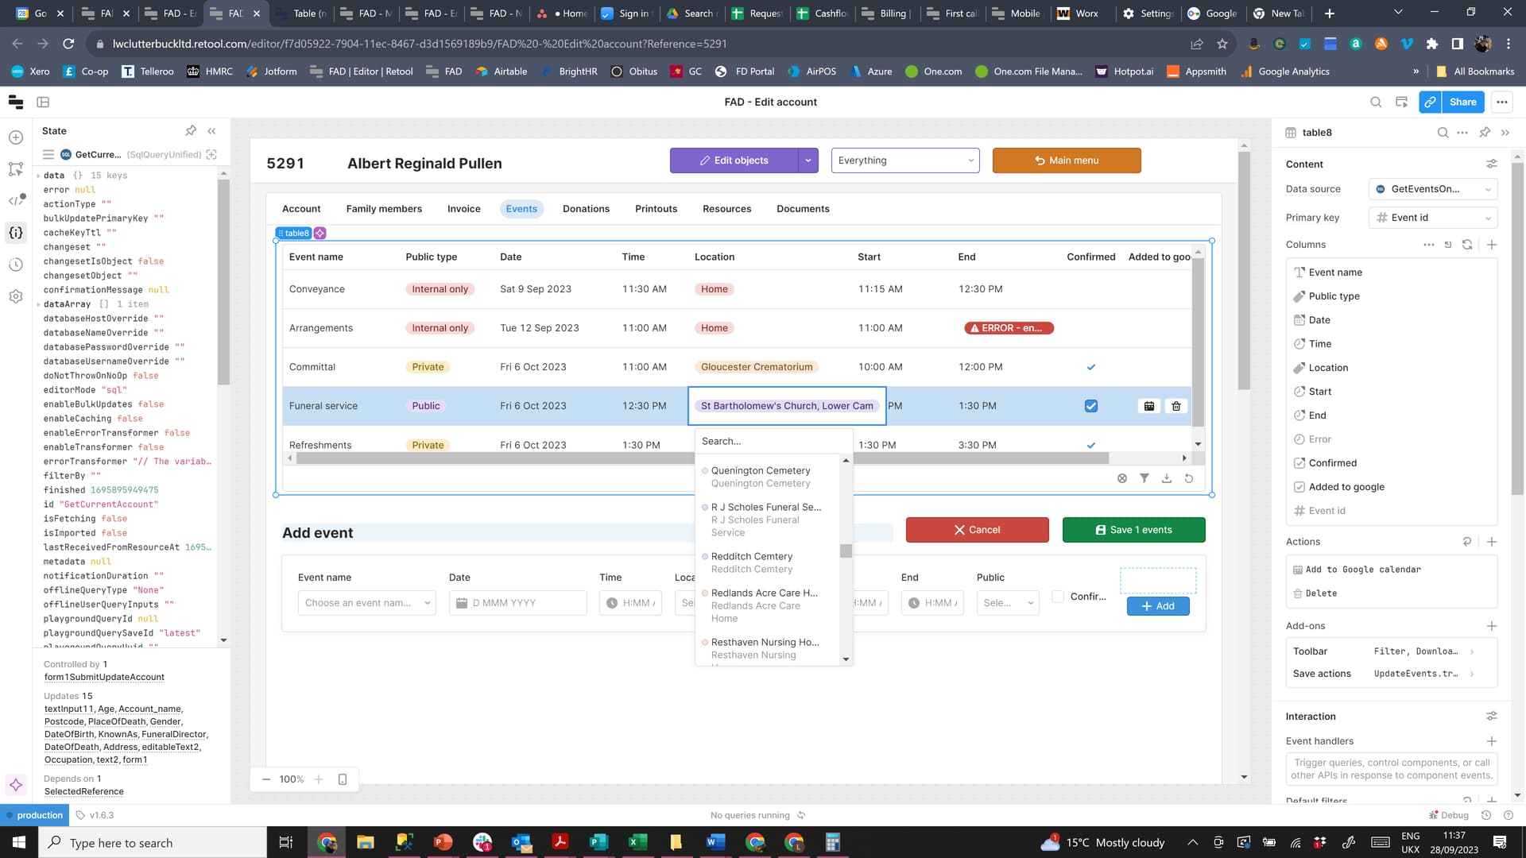Toggle Confirmed checkbox for Funeral service row
The image size is (1526, 858).
(x=1091, y=406)
